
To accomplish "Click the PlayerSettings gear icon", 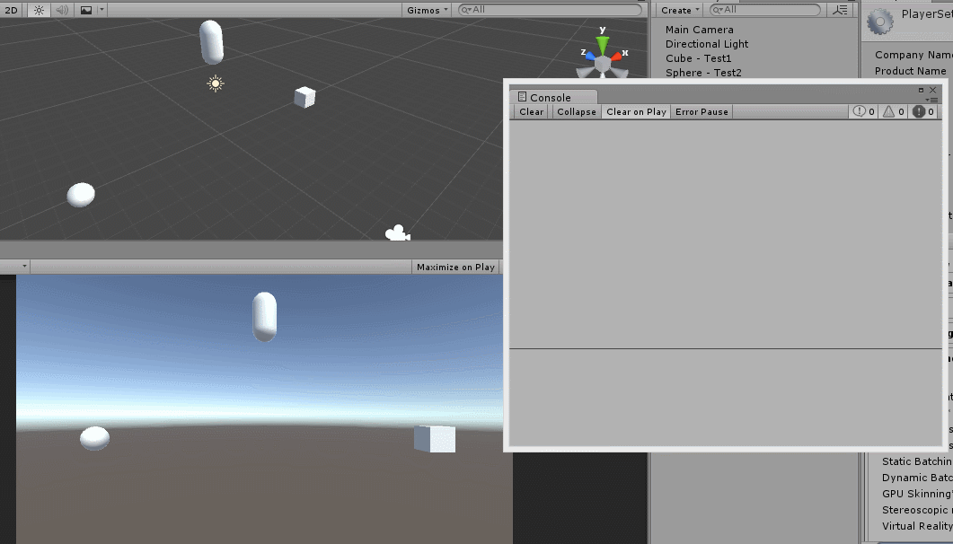I will tap(881, 20).
